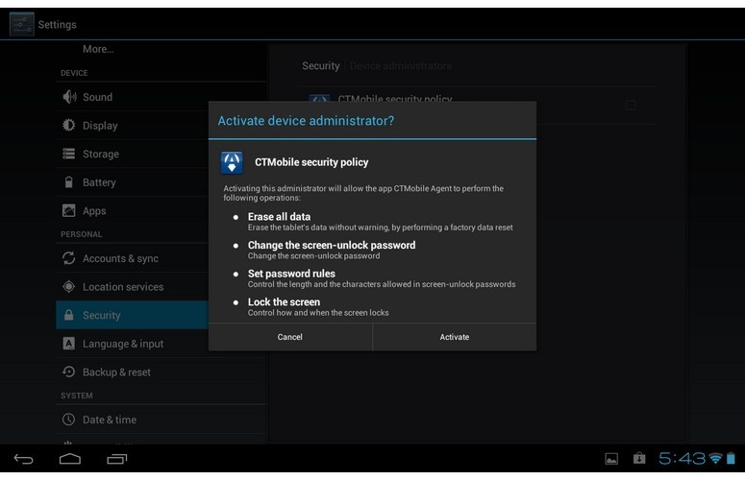This screenshot has width=745, height=480.
Task: Open Storage settings label
Action: point(101,154)
